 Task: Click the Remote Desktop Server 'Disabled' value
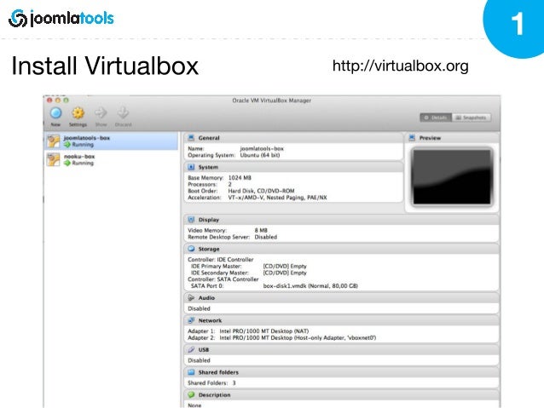pos(266,237)
